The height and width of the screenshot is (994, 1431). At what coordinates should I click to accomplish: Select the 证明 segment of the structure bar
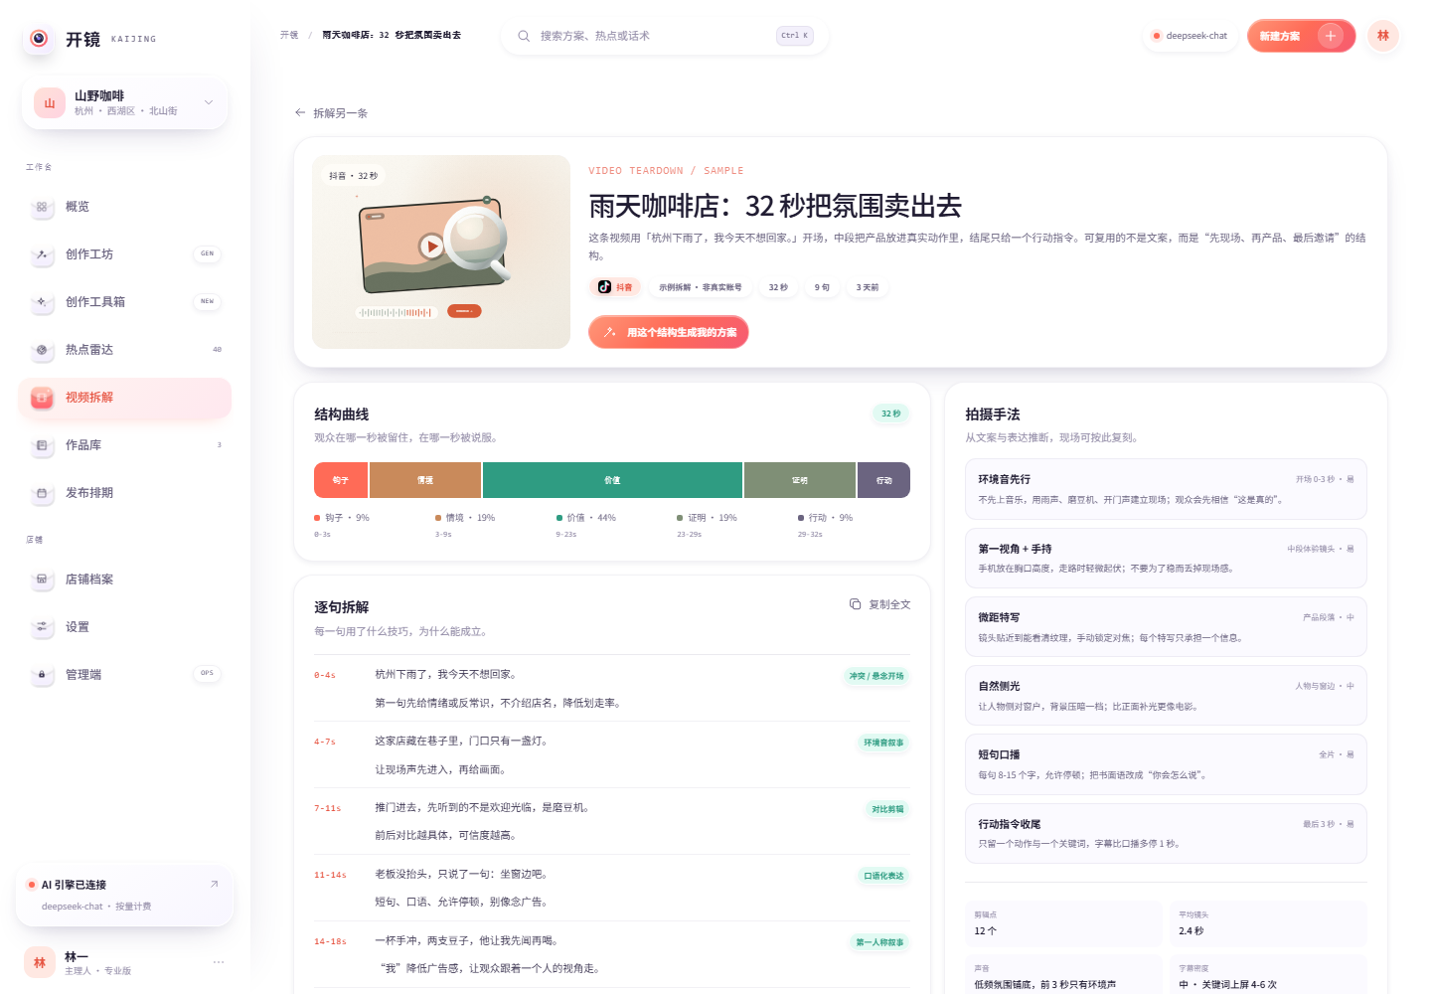pyautogui.click(x=800, y=480)
